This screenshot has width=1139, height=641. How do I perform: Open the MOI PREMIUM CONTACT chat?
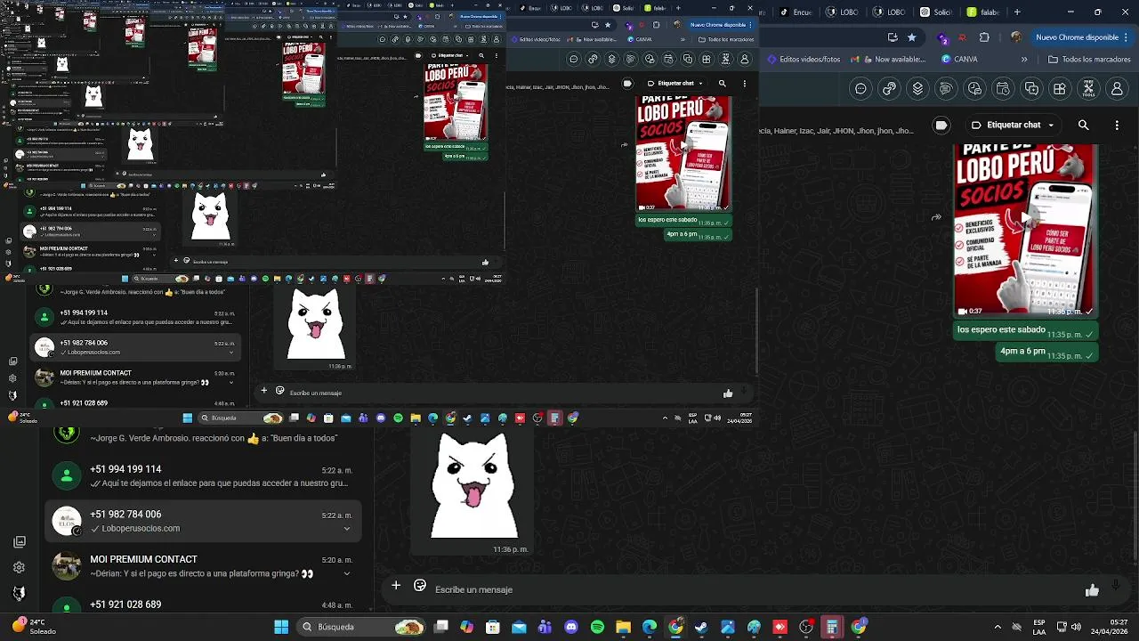tap(203, 566)
